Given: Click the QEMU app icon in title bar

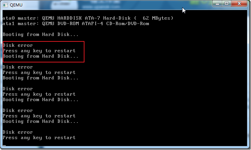Looking at the screenshot, I should (x=5, y=5).
